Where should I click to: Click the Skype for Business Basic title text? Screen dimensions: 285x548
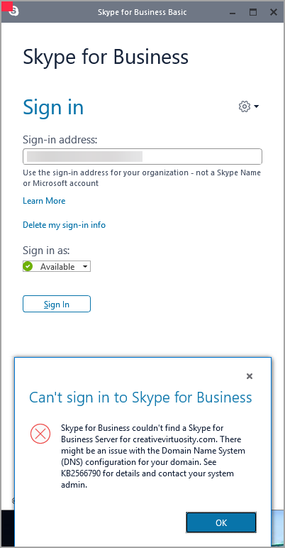142,12
